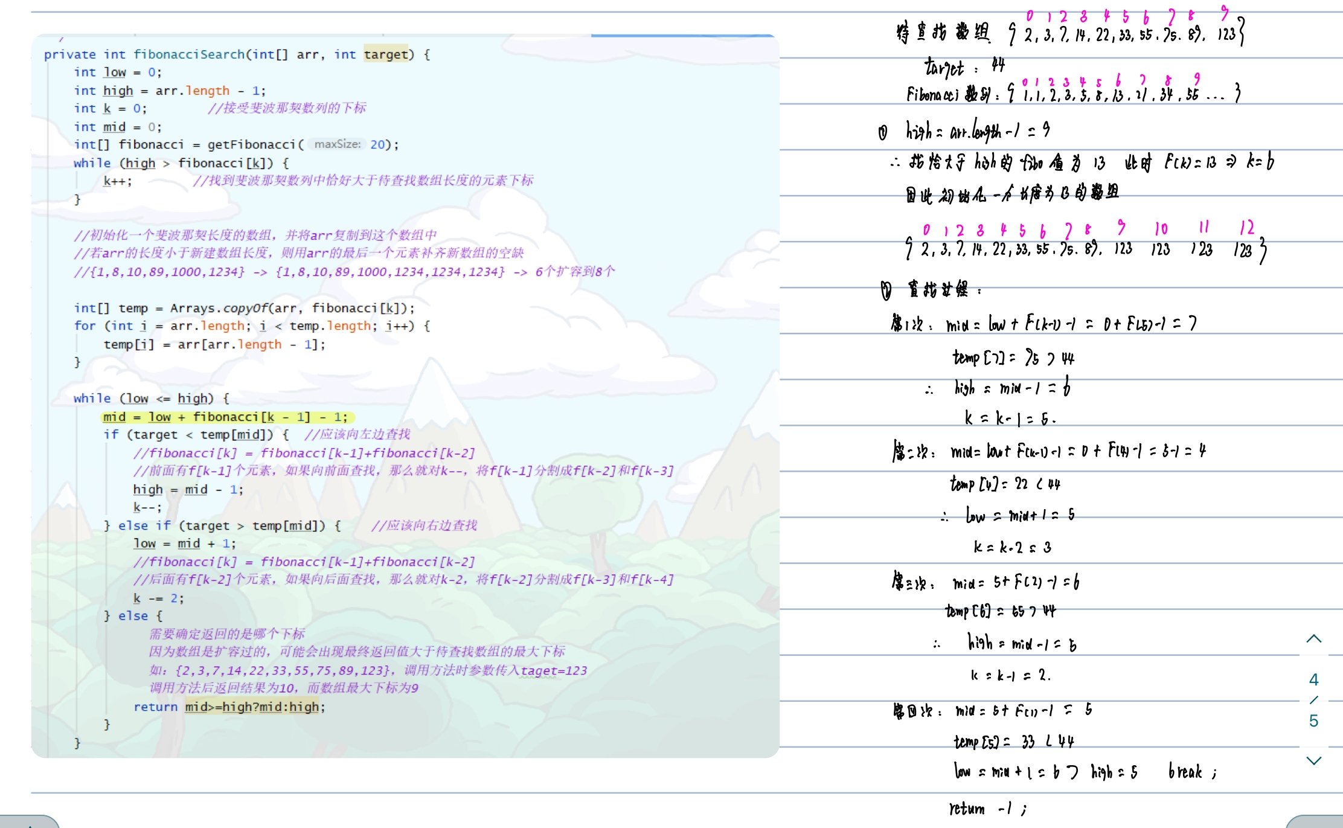Click the 'return mid>=high?mid:high;' statement

[x=229, y=707]
